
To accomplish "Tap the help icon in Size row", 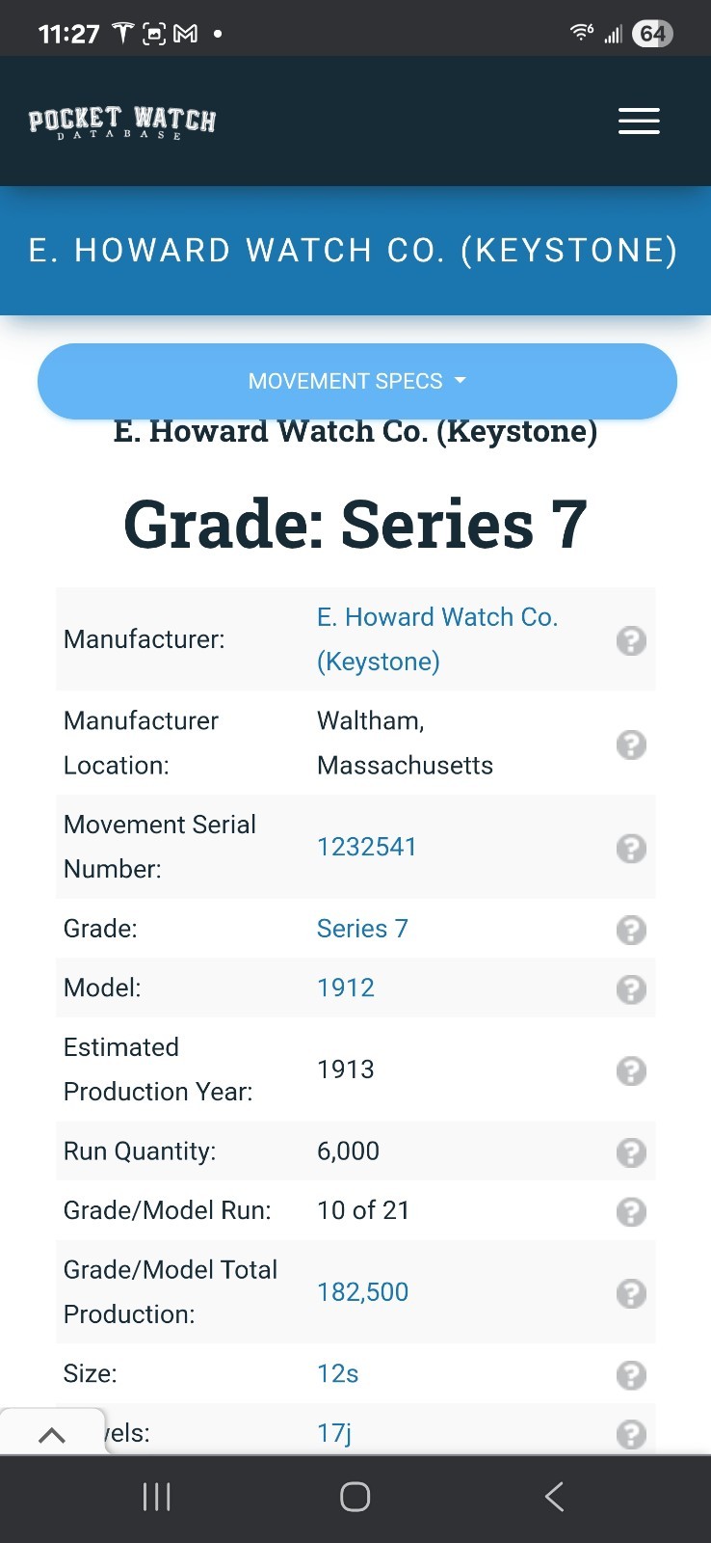I will point(631,1375).
